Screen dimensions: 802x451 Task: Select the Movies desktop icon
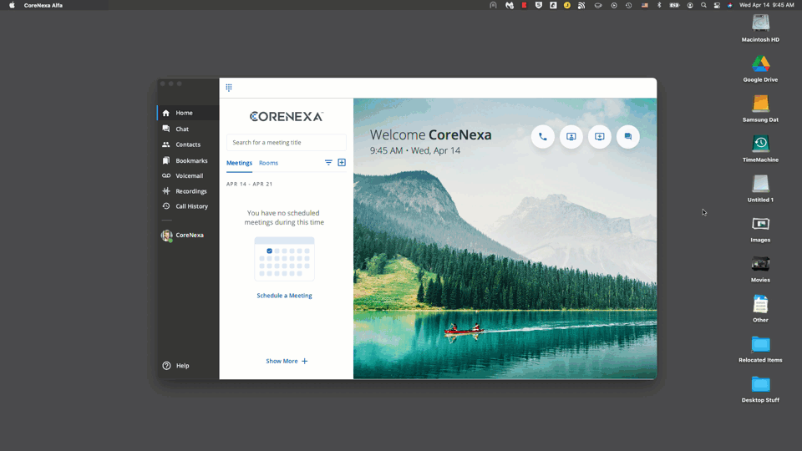pos(760,268)
